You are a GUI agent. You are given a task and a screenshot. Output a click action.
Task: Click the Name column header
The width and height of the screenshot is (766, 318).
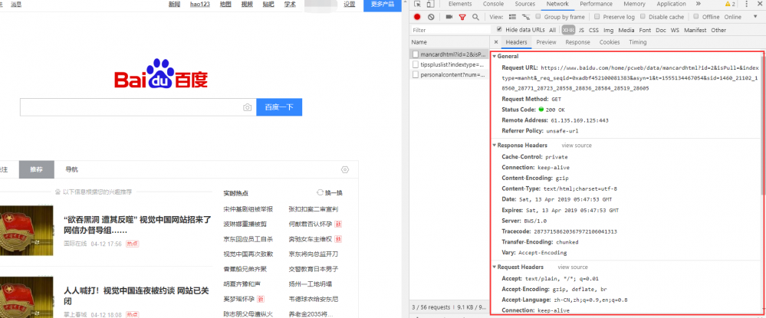(x=449, y=42)
